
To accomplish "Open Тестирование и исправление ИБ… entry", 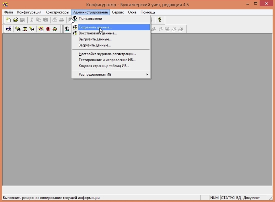I will (111, 60).
